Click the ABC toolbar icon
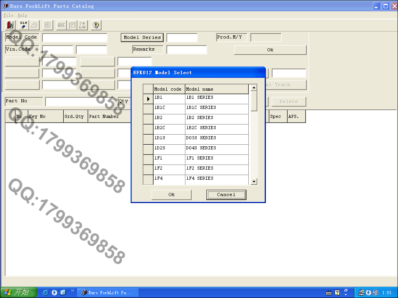The width and height of the screenshot is (398, 298). pos(61,25)
